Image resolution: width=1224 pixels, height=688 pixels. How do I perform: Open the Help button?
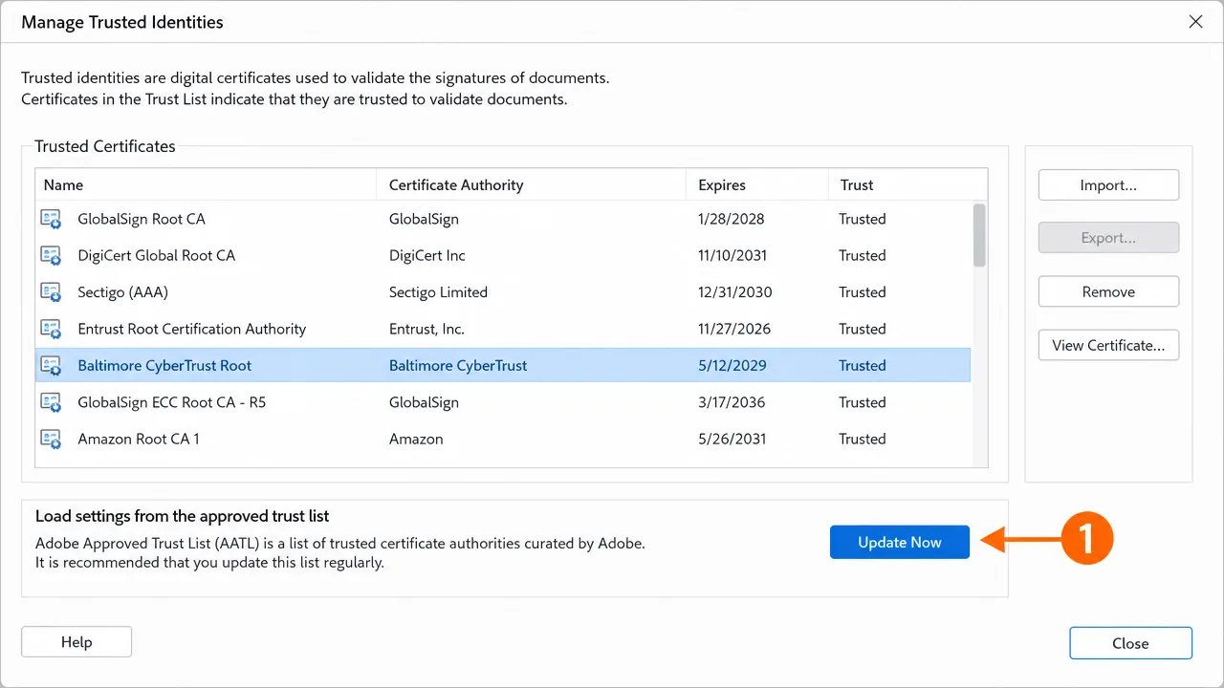(76, 642)
